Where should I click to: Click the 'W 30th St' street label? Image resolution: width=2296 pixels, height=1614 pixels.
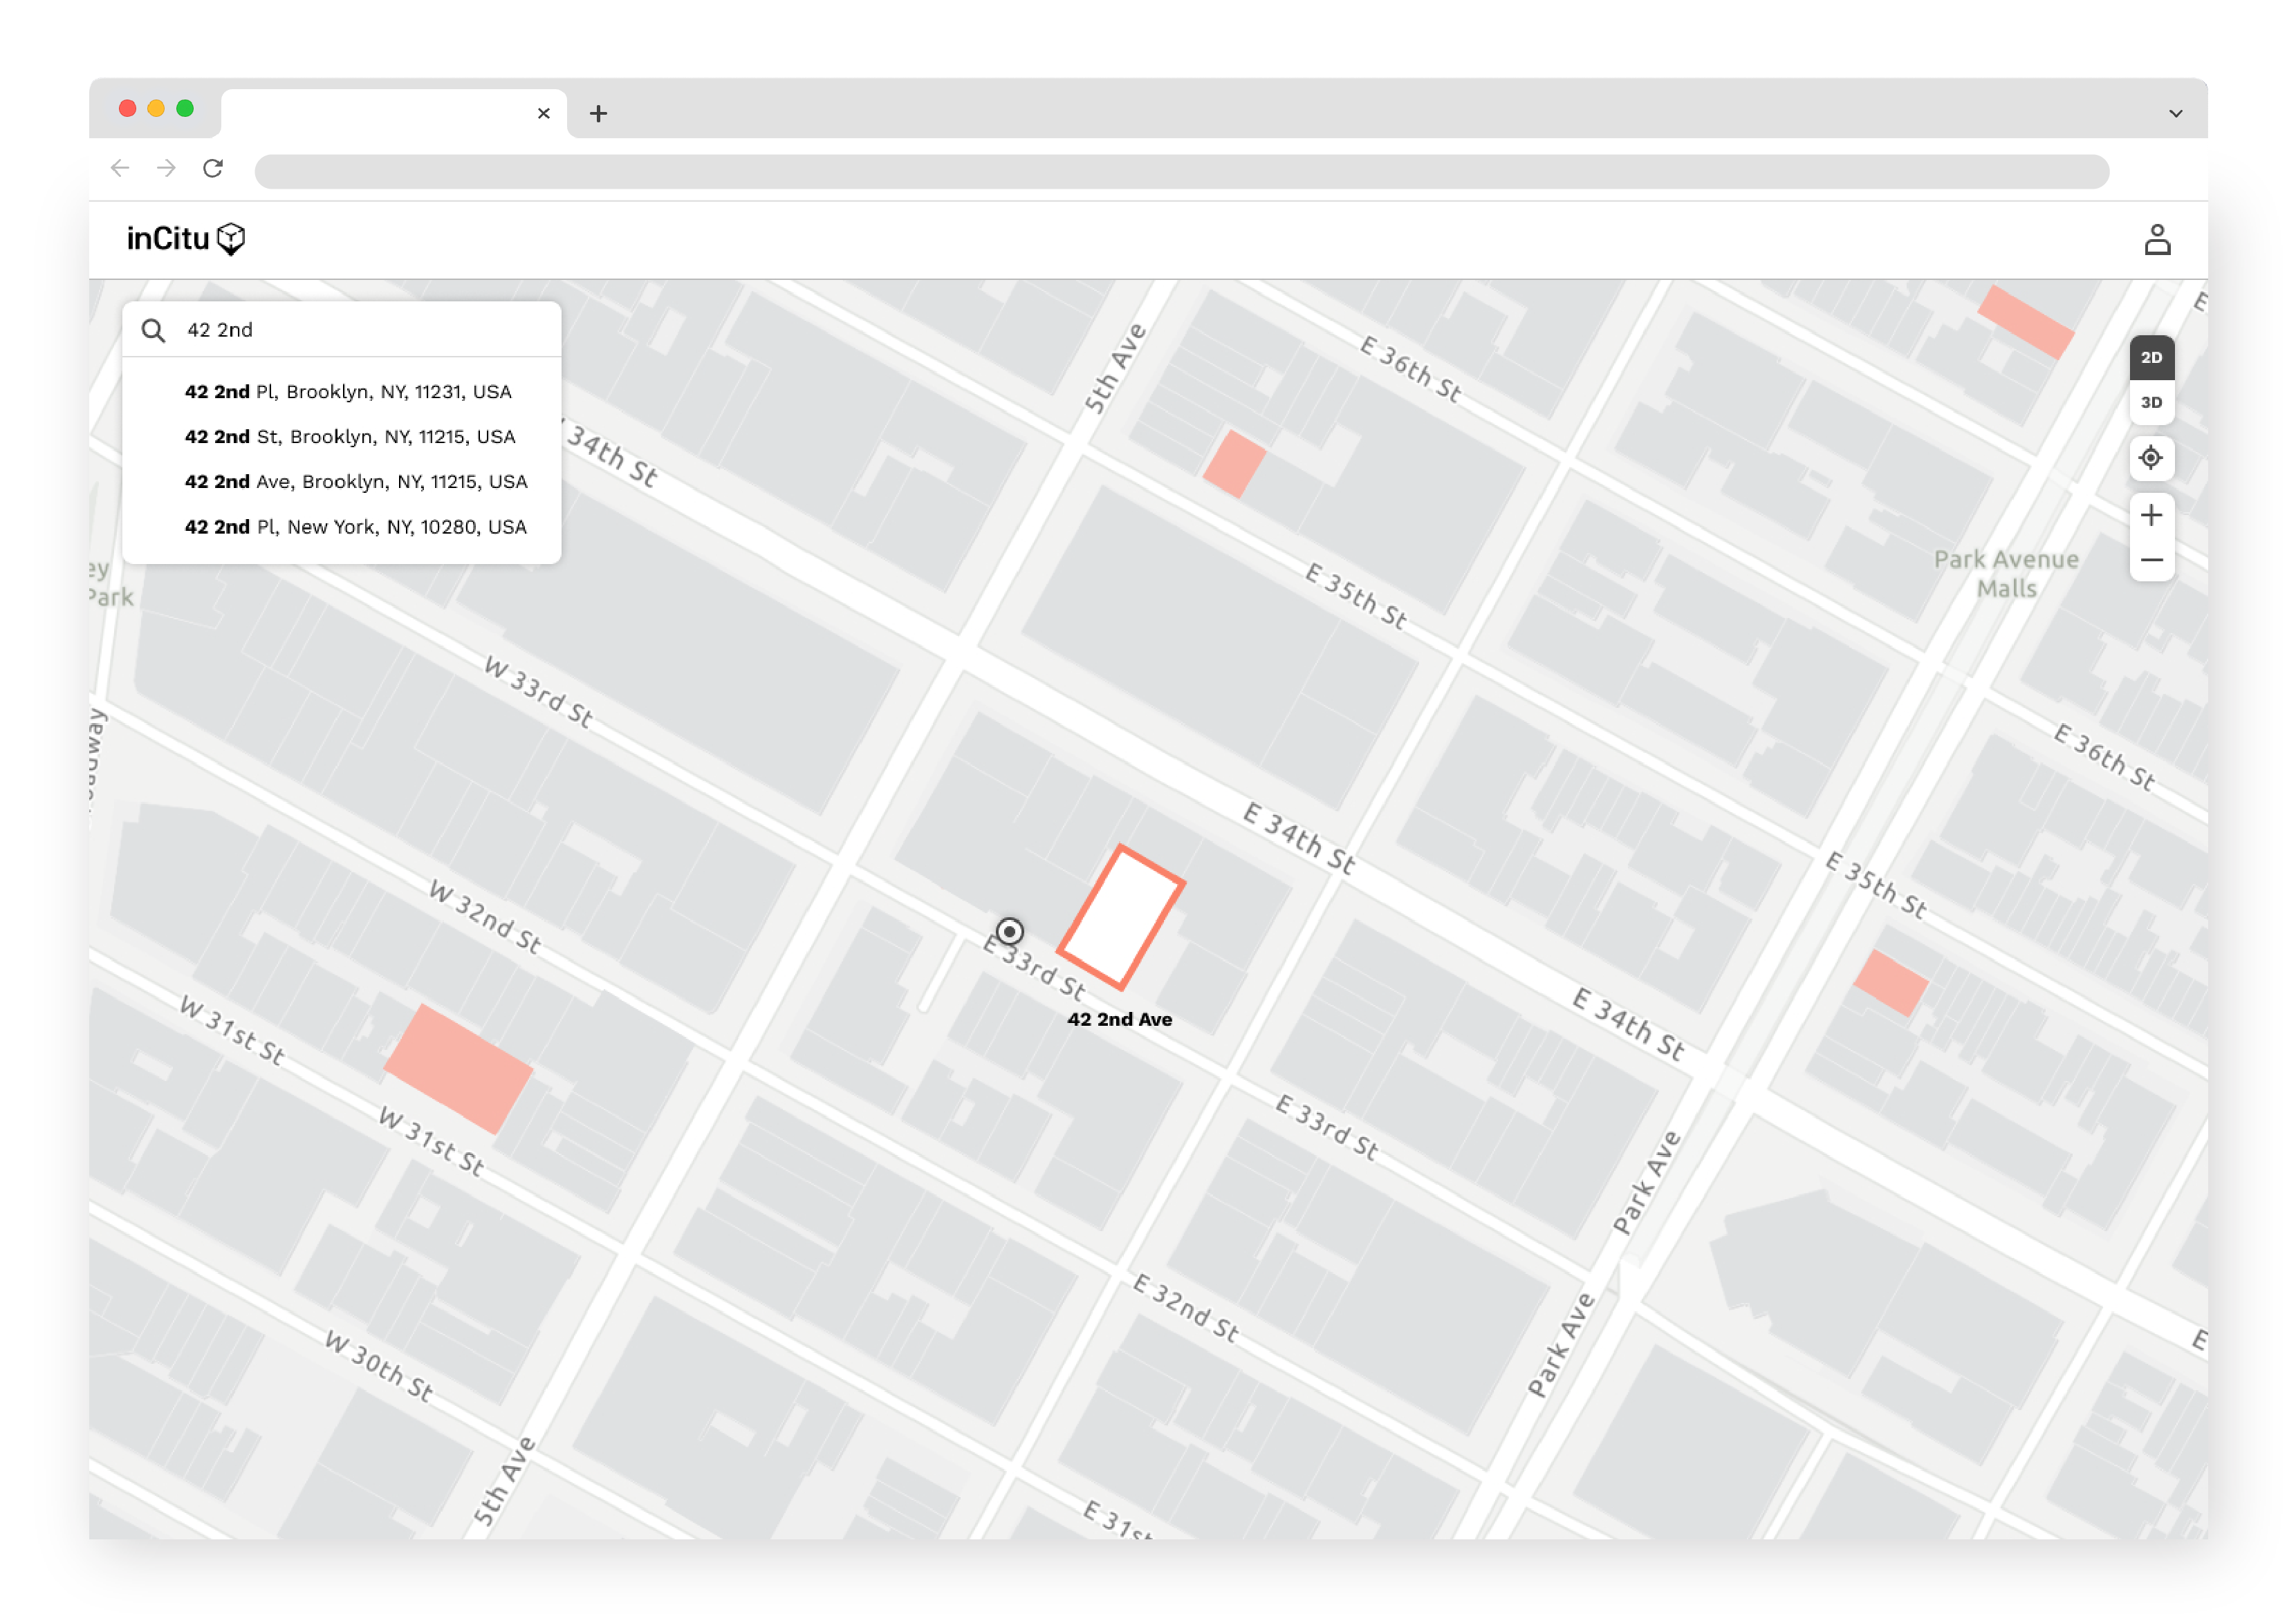379,1366
